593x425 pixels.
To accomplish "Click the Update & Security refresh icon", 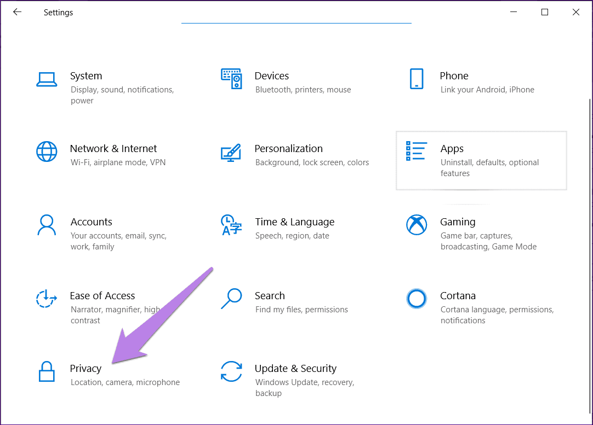I will point(231,371).
